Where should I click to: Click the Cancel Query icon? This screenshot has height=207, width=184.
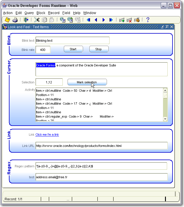click(x=78, y=20)
